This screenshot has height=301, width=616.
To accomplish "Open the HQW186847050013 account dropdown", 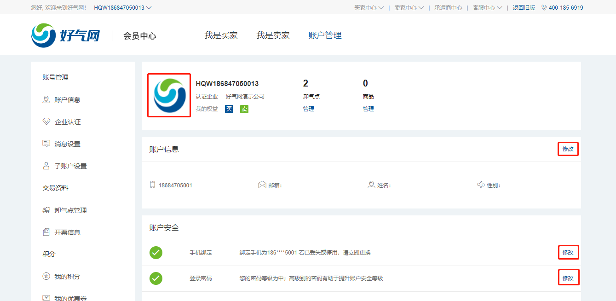I will pos(122,8).
